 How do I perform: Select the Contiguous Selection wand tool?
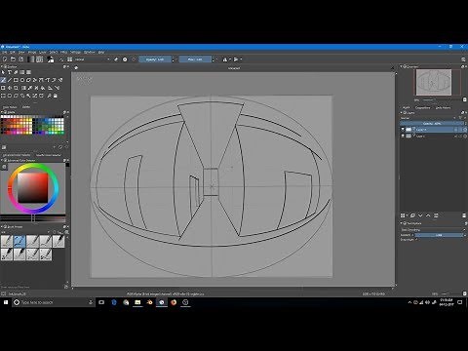(28, 96)
